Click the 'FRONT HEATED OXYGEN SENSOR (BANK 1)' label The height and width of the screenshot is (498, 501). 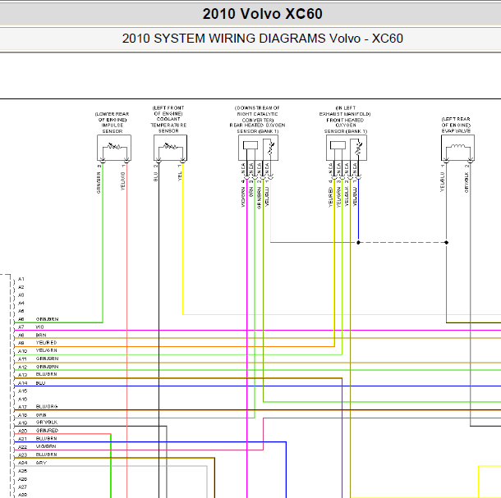coord(346,126)
